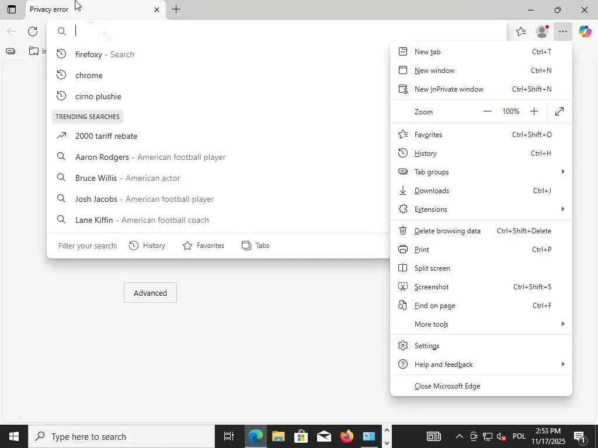Click the tab groups icon in favorites bar
This screenshot has height=448, width=598.
click(11, 51)
